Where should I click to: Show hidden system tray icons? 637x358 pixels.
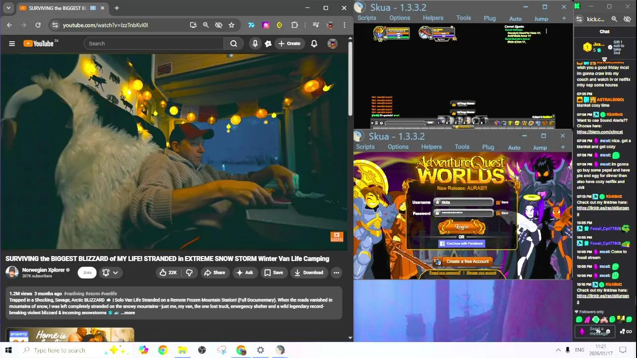pyautogui.click(x=558, y=350)
